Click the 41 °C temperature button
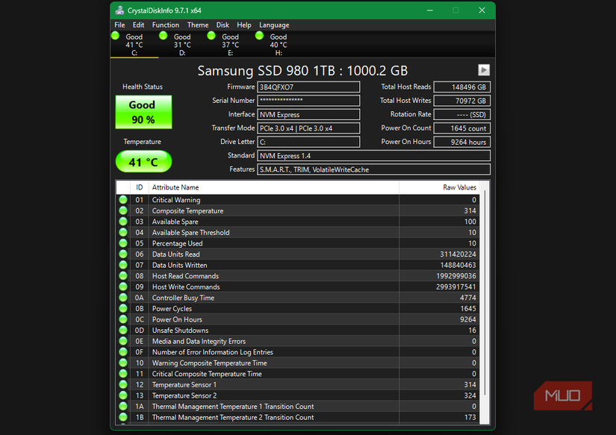616x435 pixels. click(143, 161)
